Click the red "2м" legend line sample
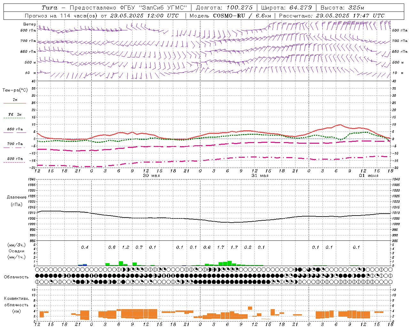Screen dimensions: 409x327 [15, 103]
